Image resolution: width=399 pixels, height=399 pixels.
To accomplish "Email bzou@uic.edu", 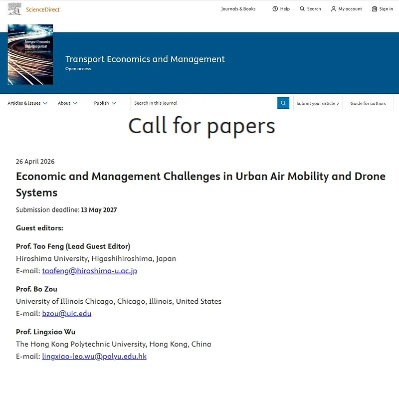I will (67, 314).
